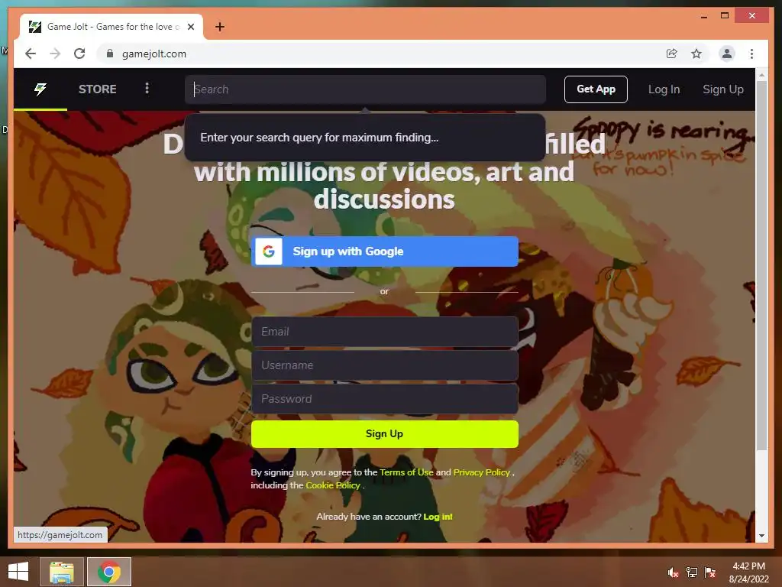Image resolution: width=782 pixels, height=587 pixels.
Task: Open the Cookie Policy link
Action: point(333,485)
